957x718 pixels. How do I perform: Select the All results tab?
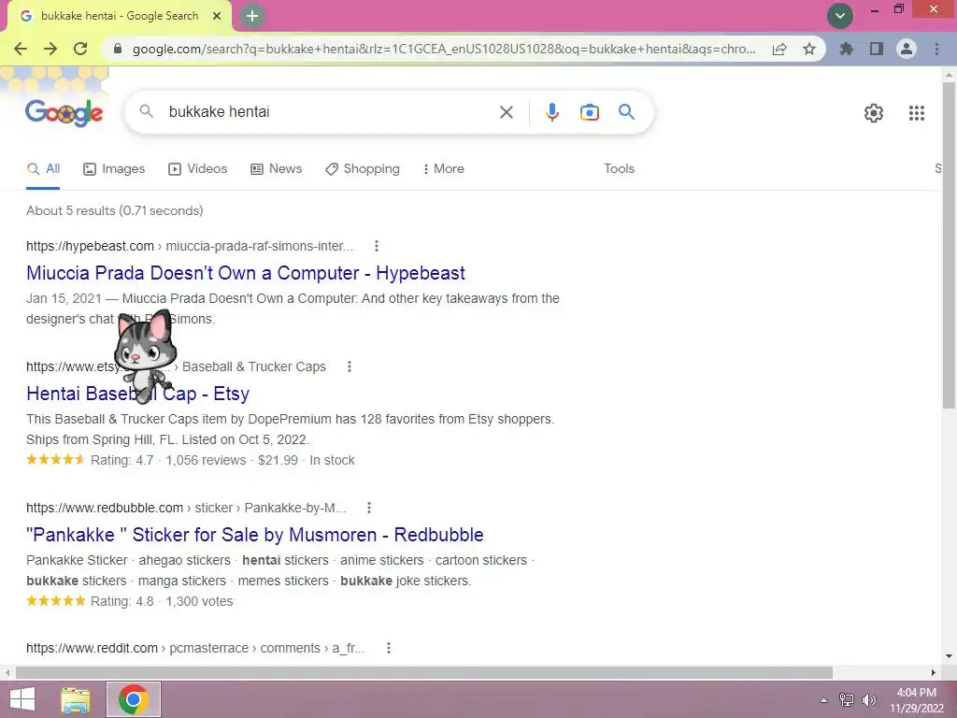point(43,168)
